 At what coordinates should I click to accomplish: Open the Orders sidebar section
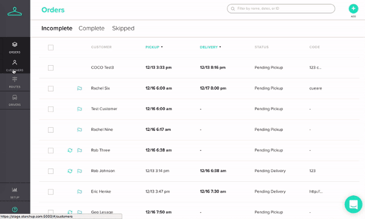15,47
